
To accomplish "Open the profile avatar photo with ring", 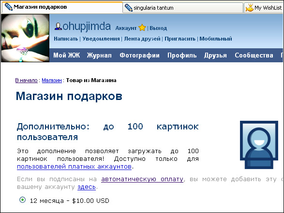I will point(25,38).
